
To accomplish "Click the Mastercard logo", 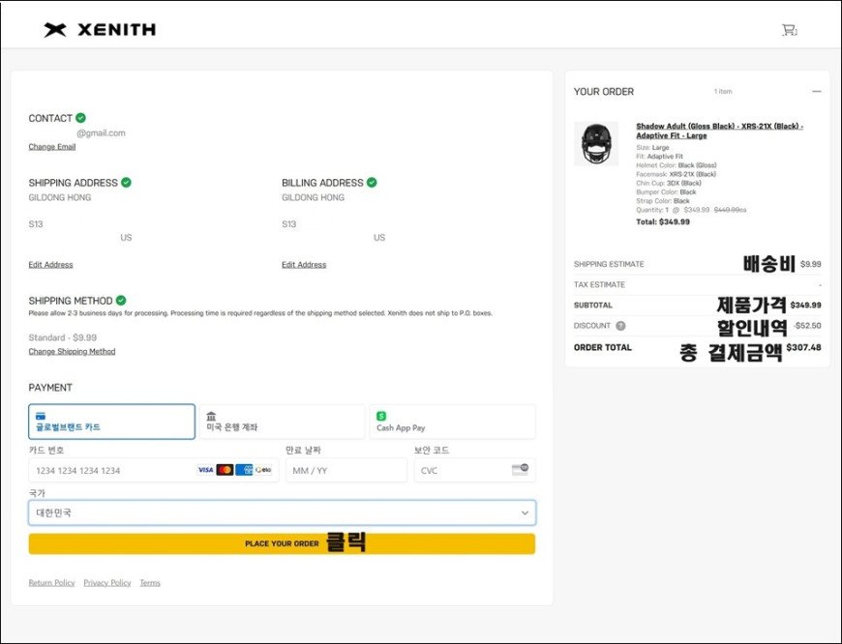I will pos(225,470).
